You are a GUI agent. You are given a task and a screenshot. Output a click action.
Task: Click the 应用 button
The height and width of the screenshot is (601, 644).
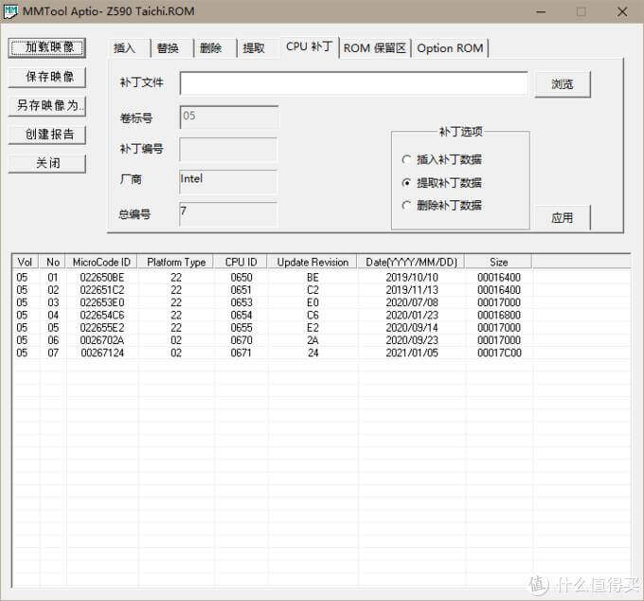562,217
